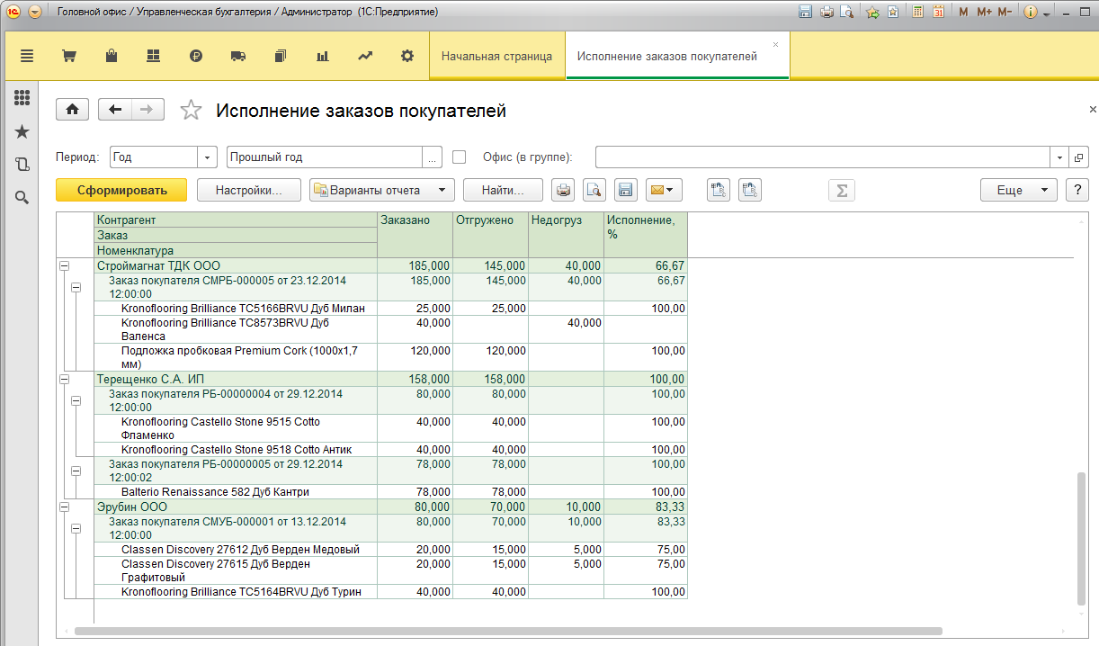The width and height of the screenshot is (1099, 646).
Task: Click the collapse all groups icon (minus)
Action: tap(750, 190)
